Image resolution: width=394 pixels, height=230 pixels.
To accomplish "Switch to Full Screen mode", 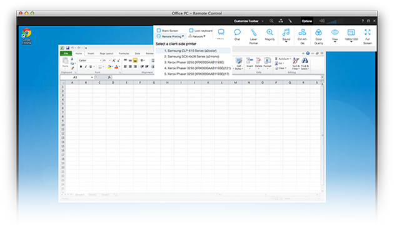I will point(367,36).
